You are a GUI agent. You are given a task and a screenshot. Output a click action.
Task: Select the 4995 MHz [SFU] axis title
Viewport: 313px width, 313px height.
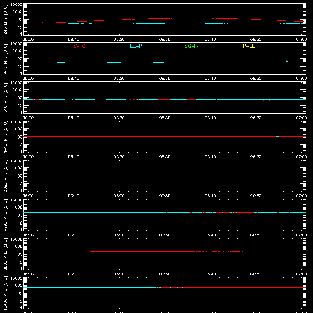[5, 215]
